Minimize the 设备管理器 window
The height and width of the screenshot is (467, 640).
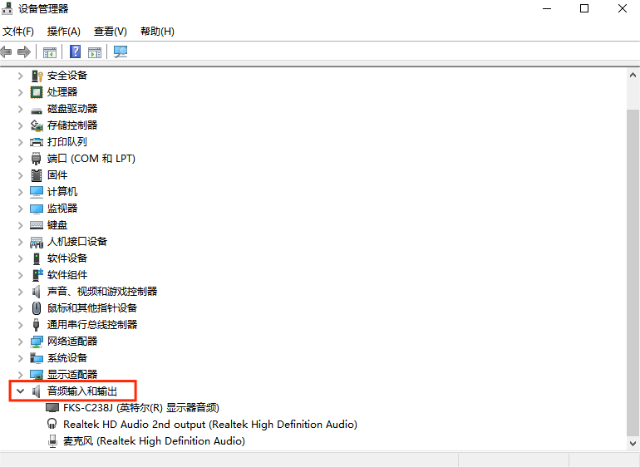pos(547,8)
